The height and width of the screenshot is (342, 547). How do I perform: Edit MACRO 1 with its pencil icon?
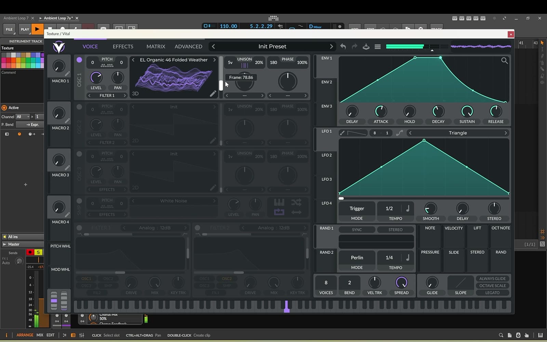pos(67,74)
